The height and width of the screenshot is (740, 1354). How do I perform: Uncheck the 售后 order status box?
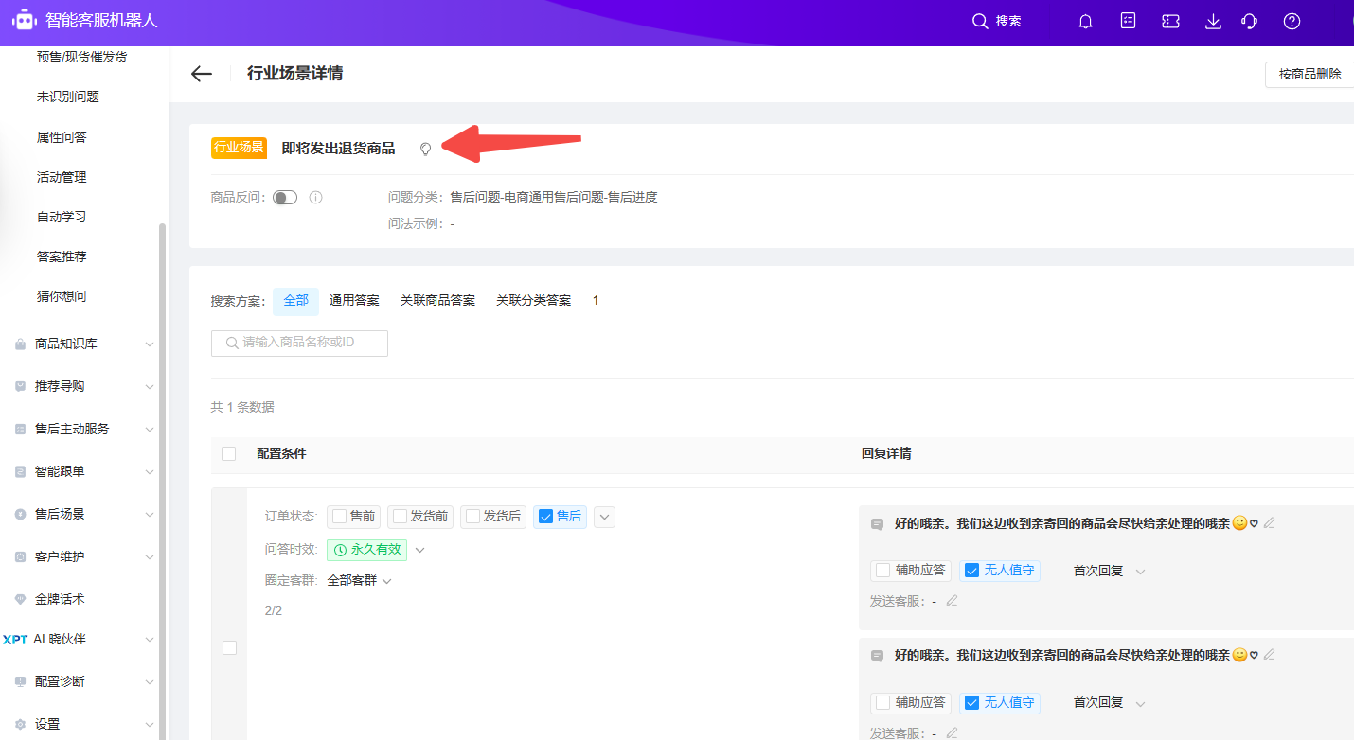click(x=545, y=517)
